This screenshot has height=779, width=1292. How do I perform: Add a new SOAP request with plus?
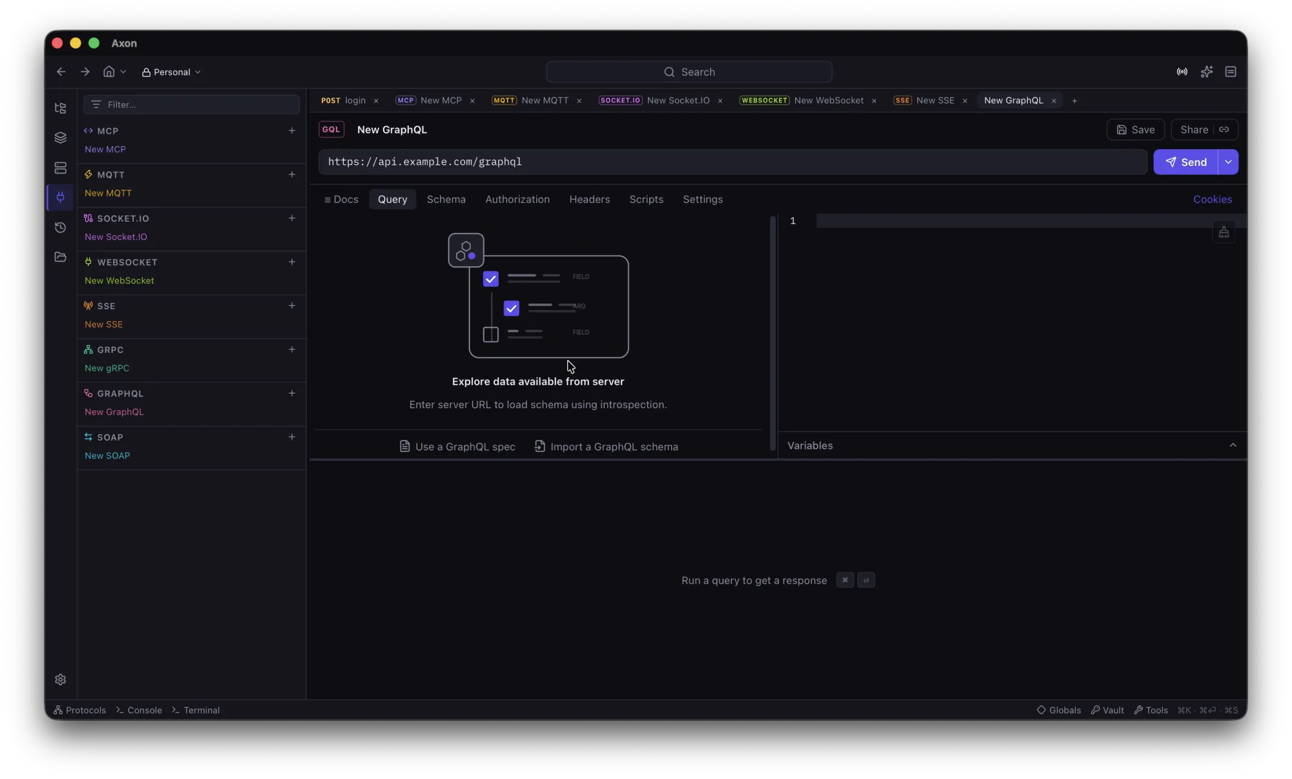click(292, 437)
